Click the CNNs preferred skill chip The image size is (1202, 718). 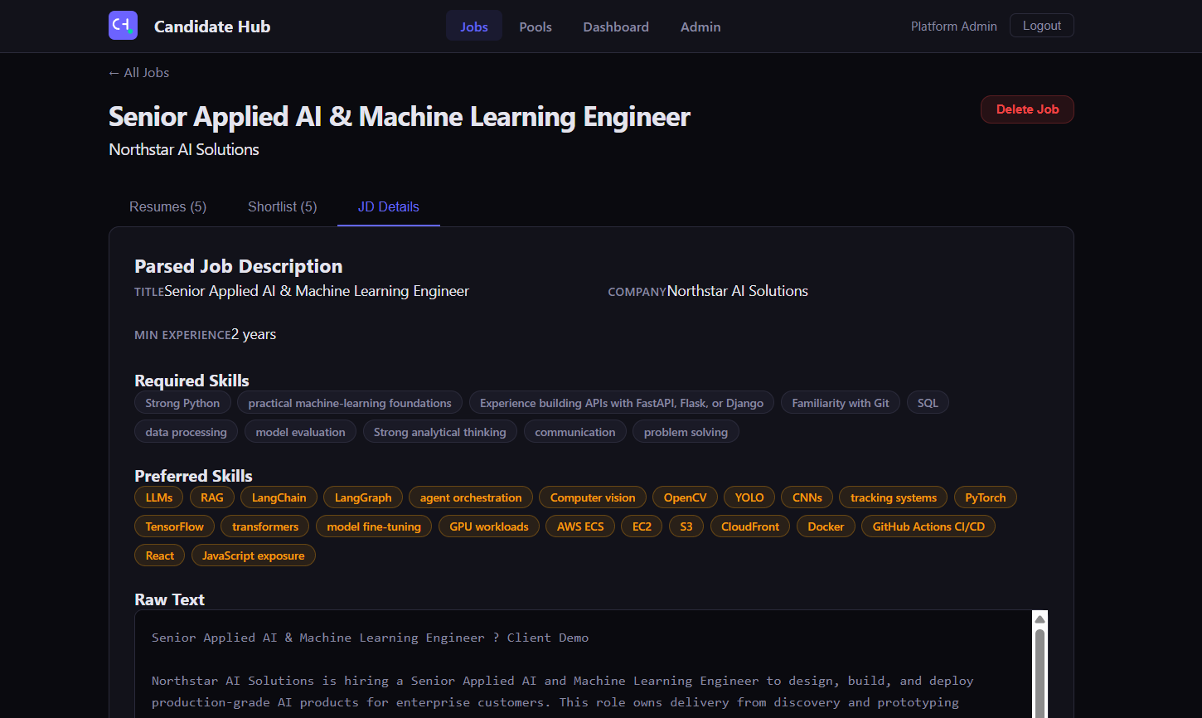pos(807,497)
